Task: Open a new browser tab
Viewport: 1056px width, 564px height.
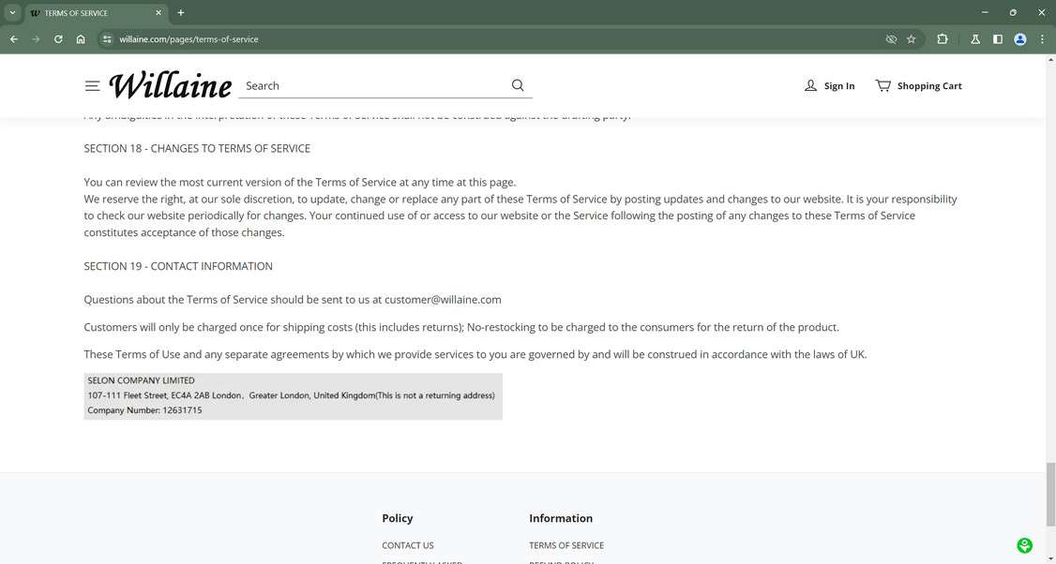Action: pos(181,13)
